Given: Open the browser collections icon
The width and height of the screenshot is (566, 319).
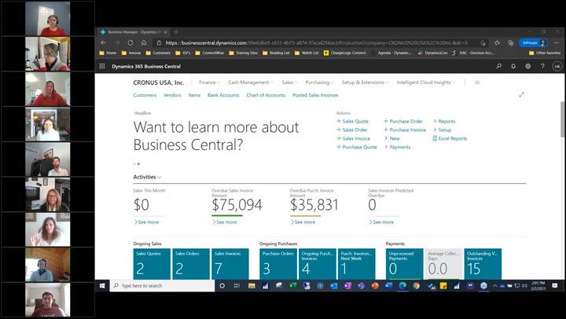Looking at the screenshot, I should pos(510,42).
